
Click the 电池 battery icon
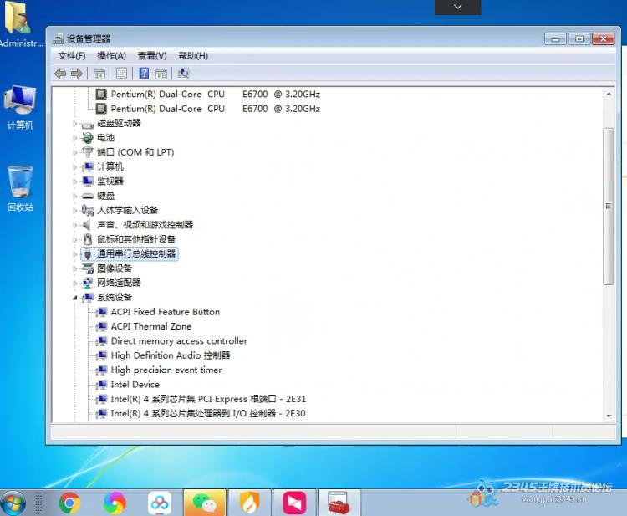[x=88, y=138]
